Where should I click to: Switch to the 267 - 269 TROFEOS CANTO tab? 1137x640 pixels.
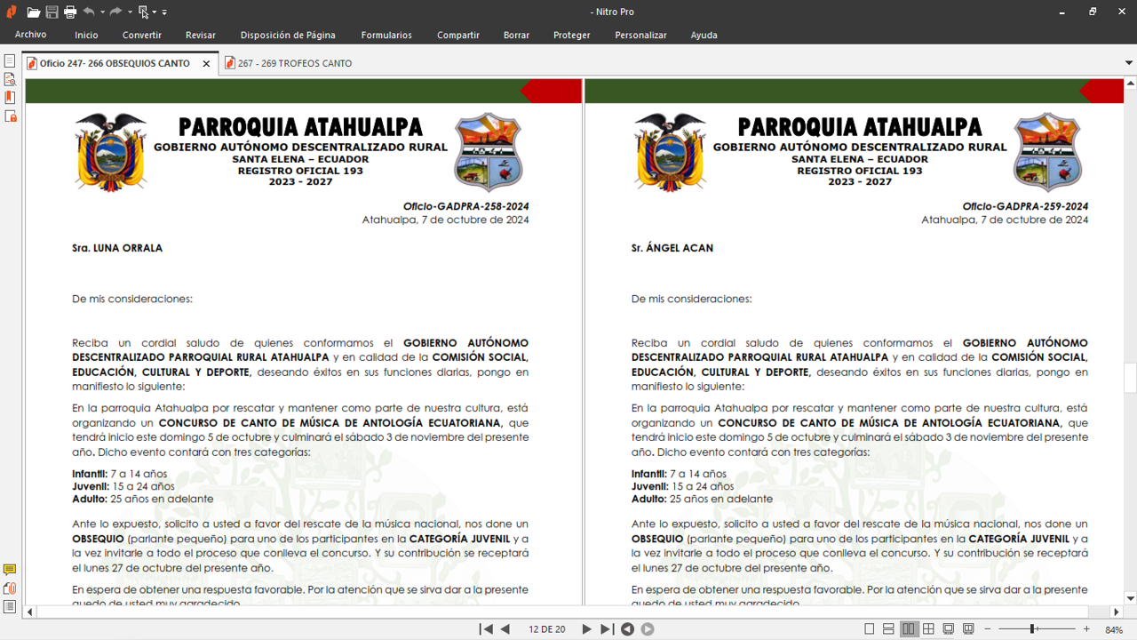(294, 63)
